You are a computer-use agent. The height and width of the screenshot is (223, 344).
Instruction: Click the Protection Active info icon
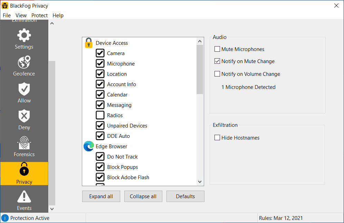(5, 218)
